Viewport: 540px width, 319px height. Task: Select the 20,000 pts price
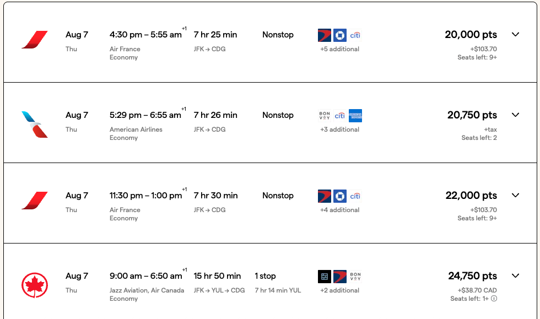(471, 34)
